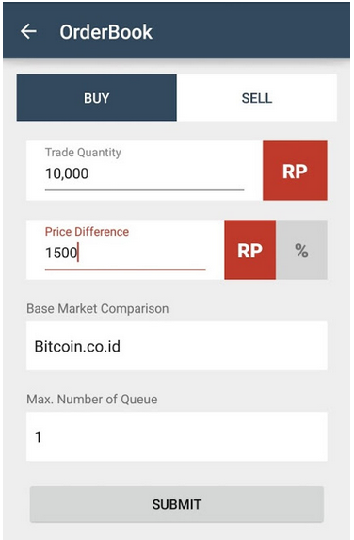Select percent mode for Price Difference
Viewport: 354px width, 540px height.
click(x=301, y=250)
